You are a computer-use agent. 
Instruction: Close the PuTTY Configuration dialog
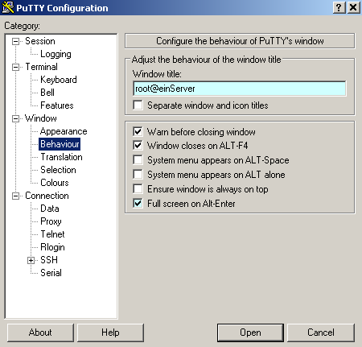(x=354, y=7)
